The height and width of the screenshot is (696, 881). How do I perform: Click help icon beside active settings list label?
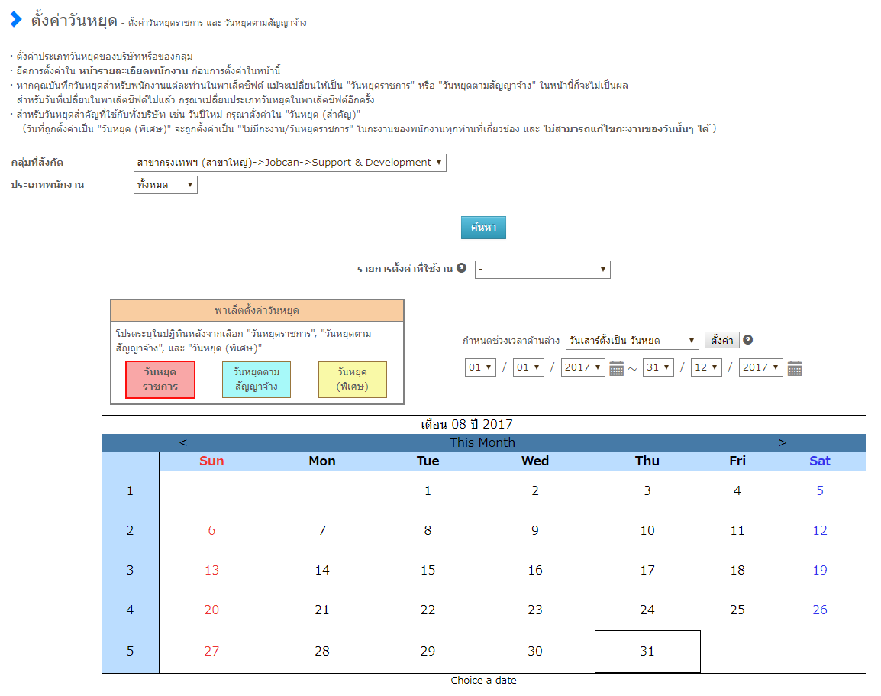click(461, 269)
